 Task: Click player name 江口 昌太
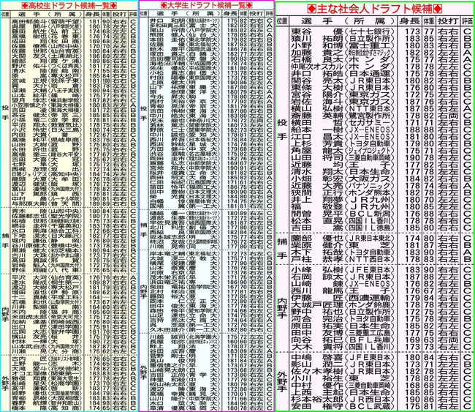pos(317,137)
